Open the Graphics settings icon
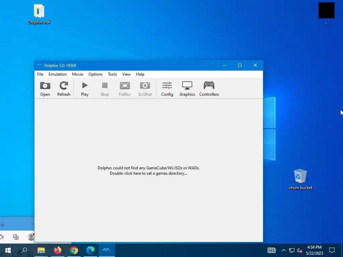 [187, 85]
